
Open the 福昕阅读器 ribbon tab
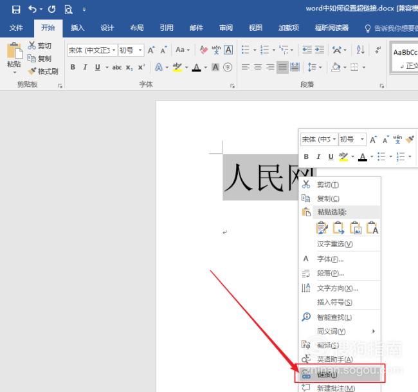pos(331,28)
